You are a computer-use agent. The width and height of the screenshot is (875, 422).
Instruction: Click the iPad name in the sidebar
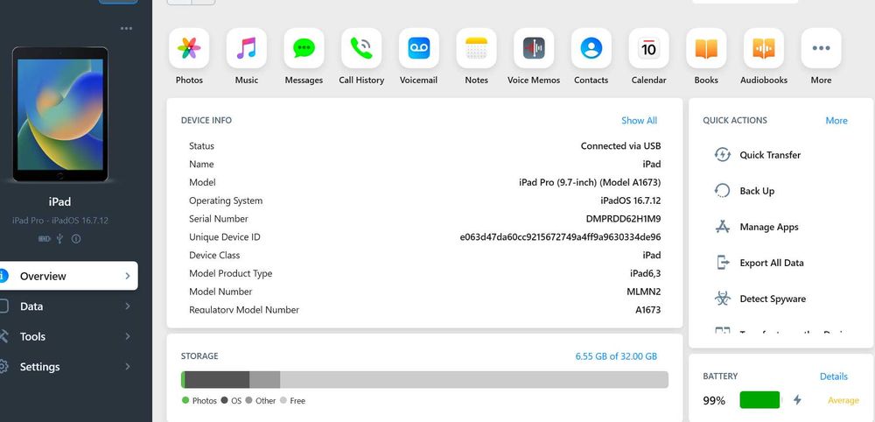click(59, 201)
